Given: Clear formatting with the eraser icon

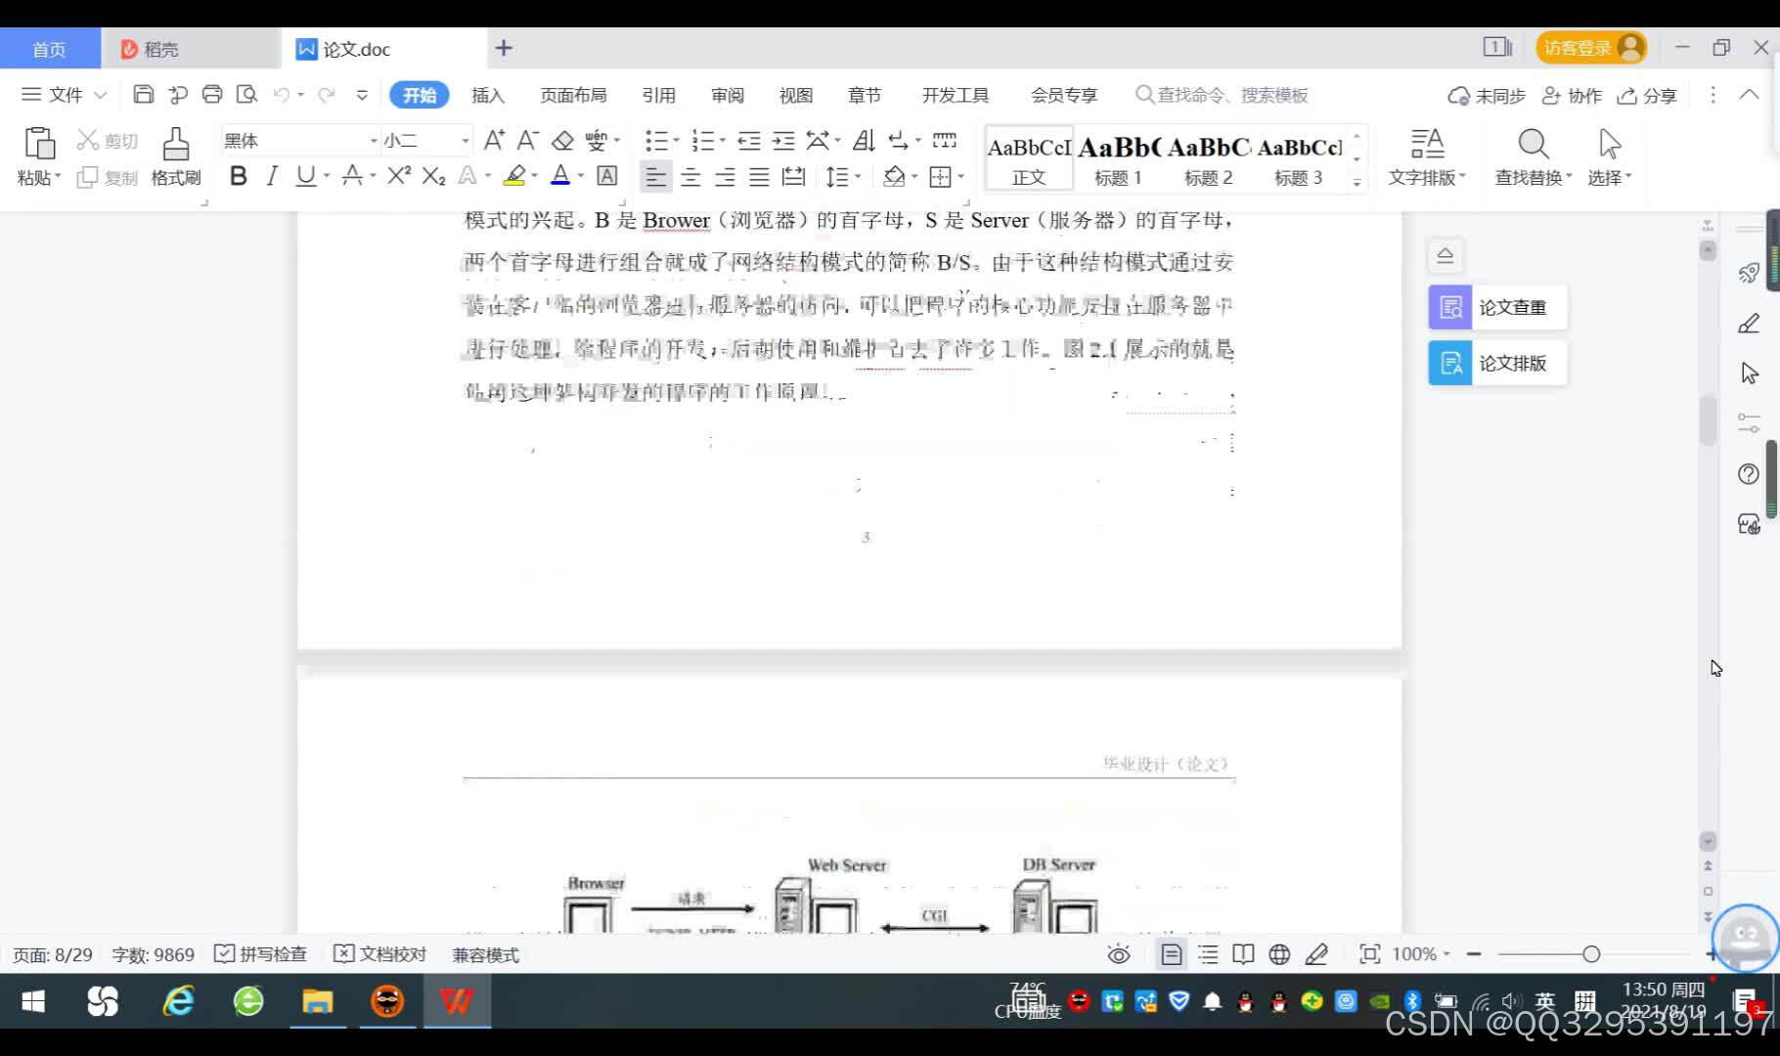Looking at the screenshot, I should [562, 141].
